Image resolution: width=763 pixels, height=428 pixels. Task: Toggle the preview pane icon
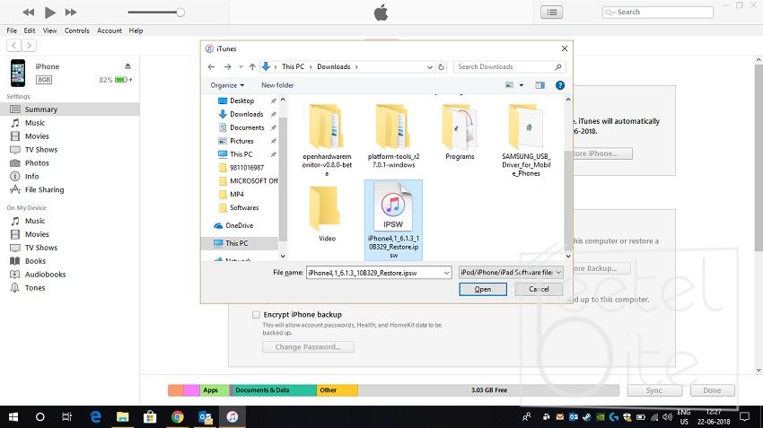(540, 85)
